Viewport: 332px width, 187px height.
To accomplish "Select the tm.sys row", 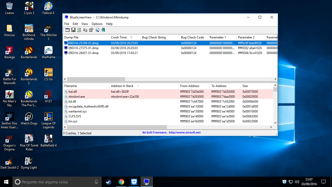I will [x=168, y=121].
